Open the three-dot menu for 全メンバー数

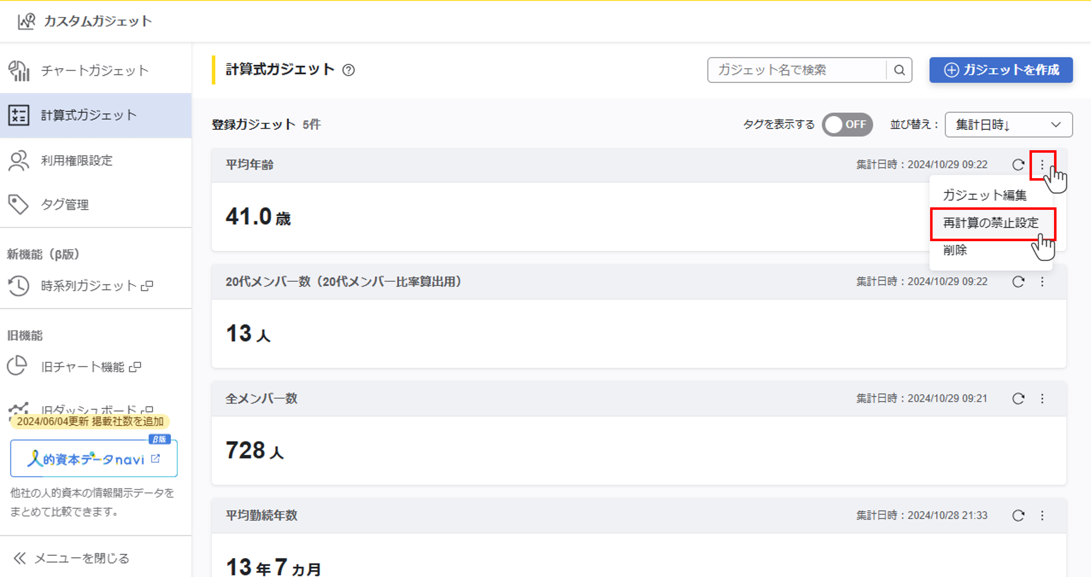[1042, 399]
